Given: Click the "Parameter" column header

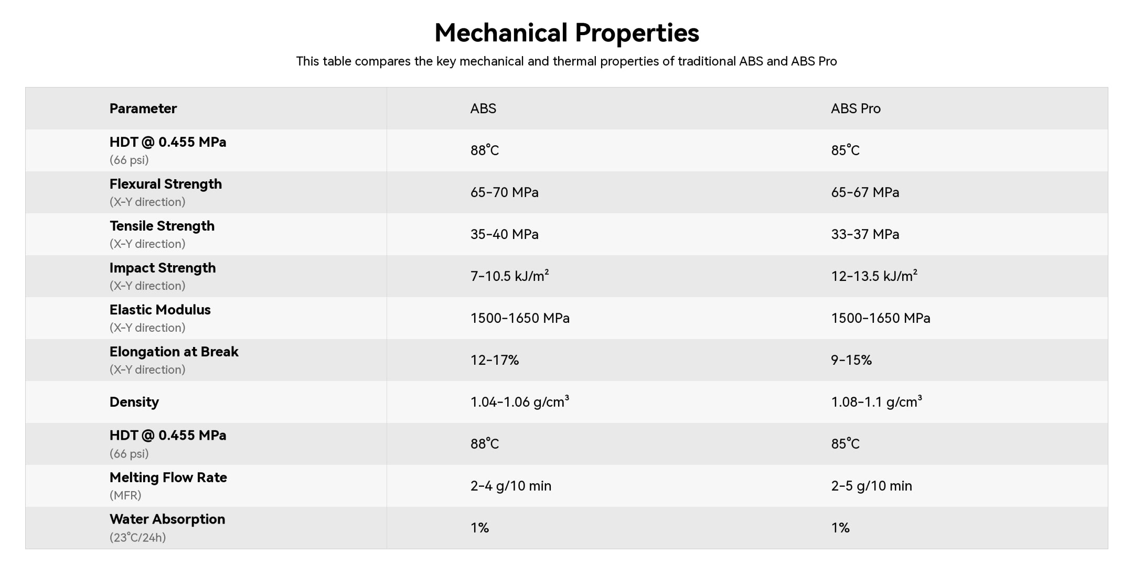Looking at the screenshot, I should coord(143,108).
